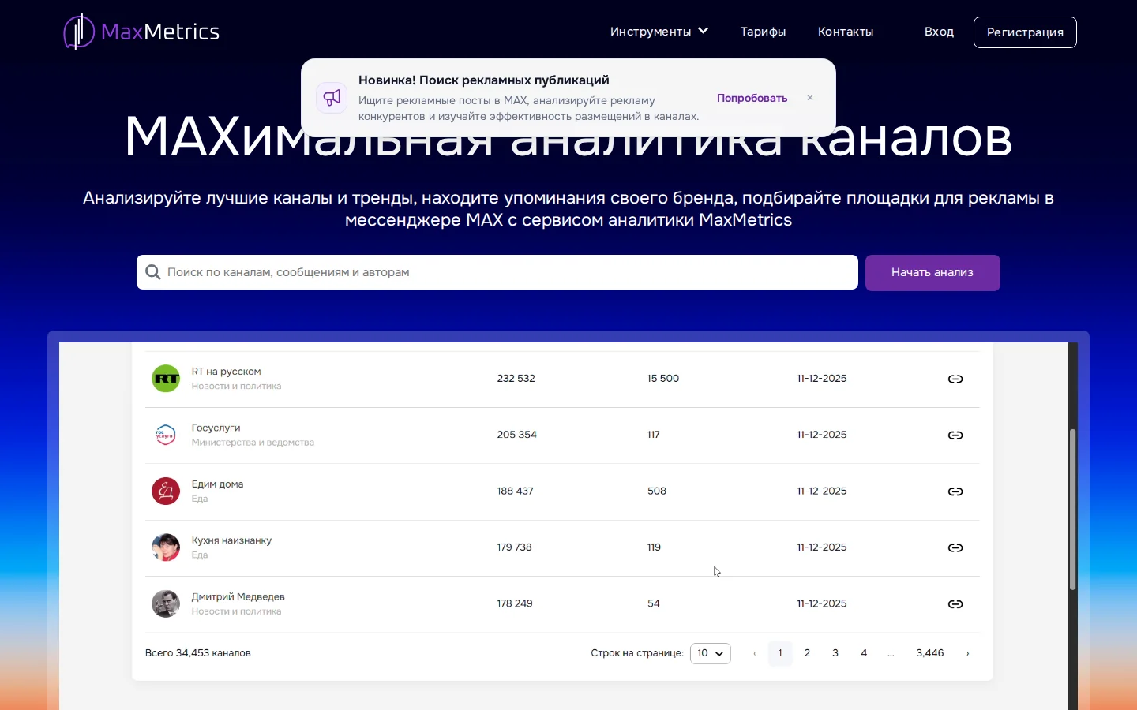The height and width of the screenshot is (710, 1137).
Task: Open the link icon for Госуслуги
Action: tap(955, 435)
